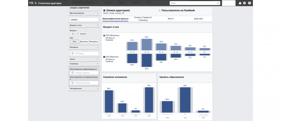
Task: Click the search icon in the Интерес field
Action: pyautogui.click(x=73, y=53)
